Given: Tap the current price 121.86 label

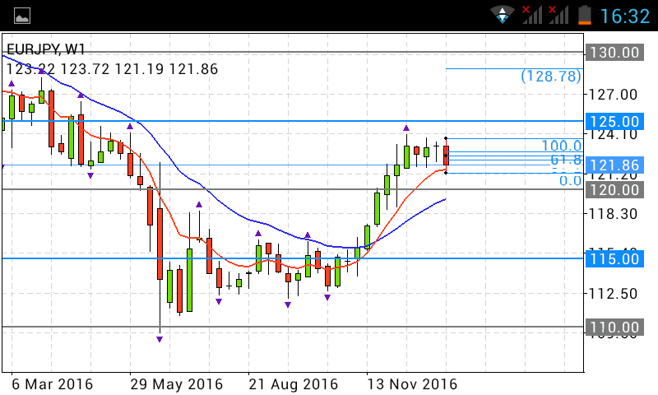Looking at the screenshot, I should click(614, 165).
